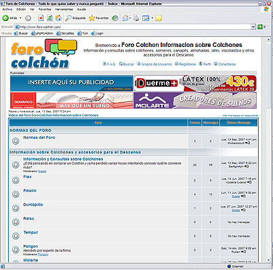Open the Perfil link
This screenshot has height=270, width=273.
205,64
